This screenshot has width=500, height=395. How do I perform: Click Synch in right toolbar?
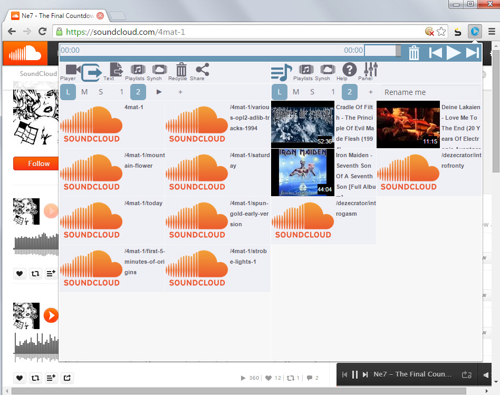(x=328, y=69)
